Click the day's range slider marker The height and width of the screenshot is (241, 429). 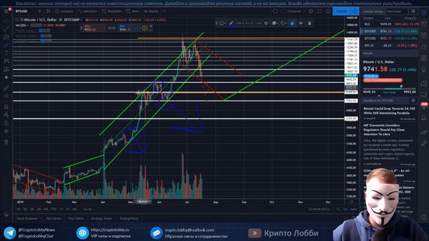(x=401, y=86)
